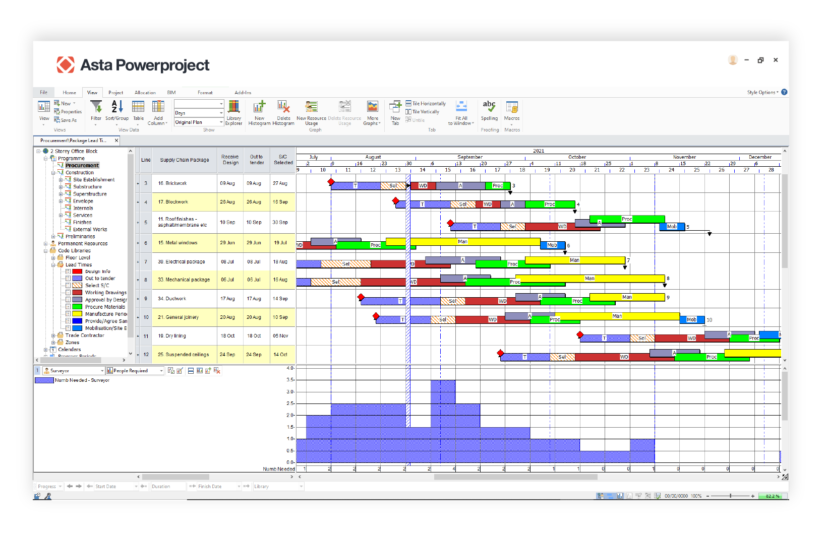Toggle the Procure Materials code checkbox
Screen dimensions: 825x542
pos(68,307)
